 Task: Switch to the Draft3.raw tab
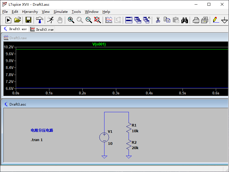pyautogui.click(x=42, y=29)
